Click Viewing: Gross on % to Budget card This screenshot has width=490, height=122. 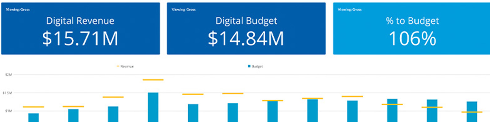(x=350, y=10)
